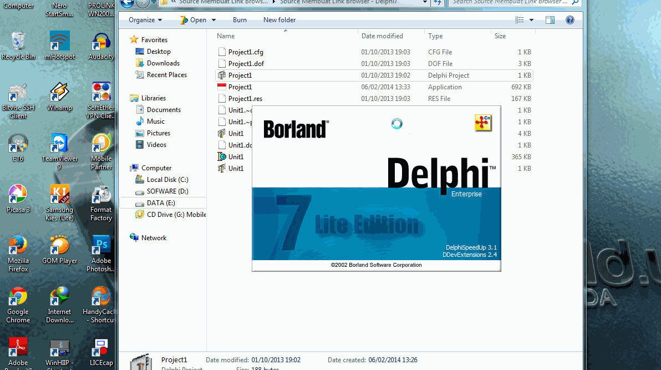Sort files by Size column header
The height and width of the screenshot is (370, 661).
[500, 36]
